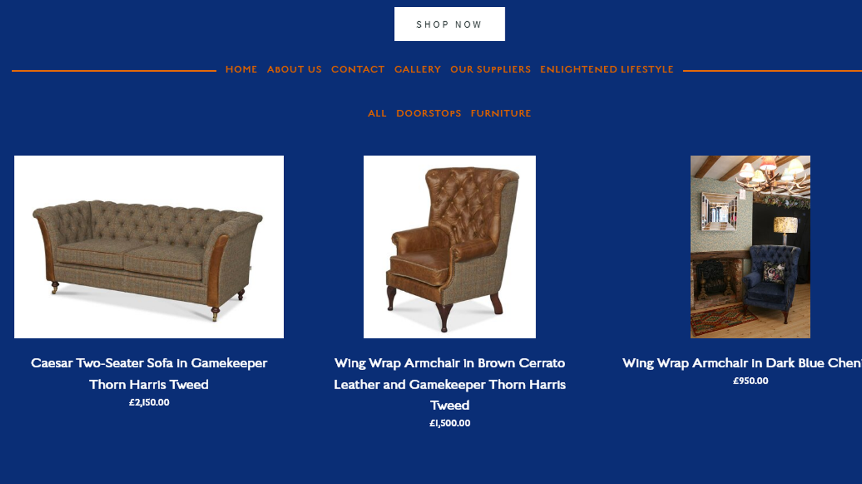Select the £1,500.00 armchair price
Image resolution: width=862 pixels, height=484 pixels.
(449, 423)
